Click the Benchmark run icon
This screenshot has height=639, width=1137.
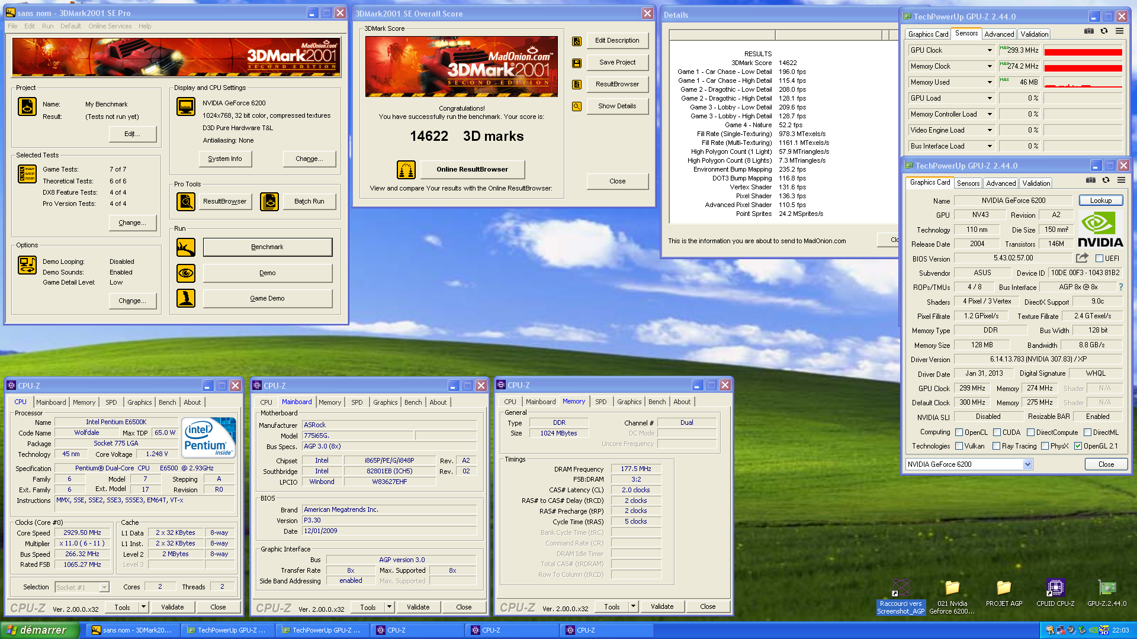point(186,247)
